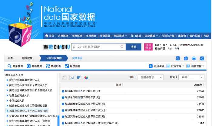This screenshot has height=126, width=212.
Task: Click the CPI hot keyword link
Action: (165, 45)
